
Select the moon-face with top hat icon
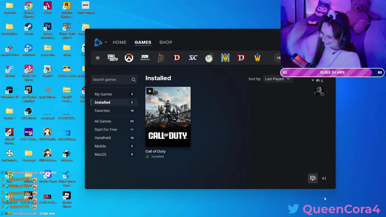209,58
